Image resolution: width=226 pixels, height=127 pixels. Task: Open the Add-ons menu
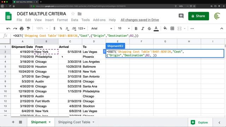(x=99, y=20)
